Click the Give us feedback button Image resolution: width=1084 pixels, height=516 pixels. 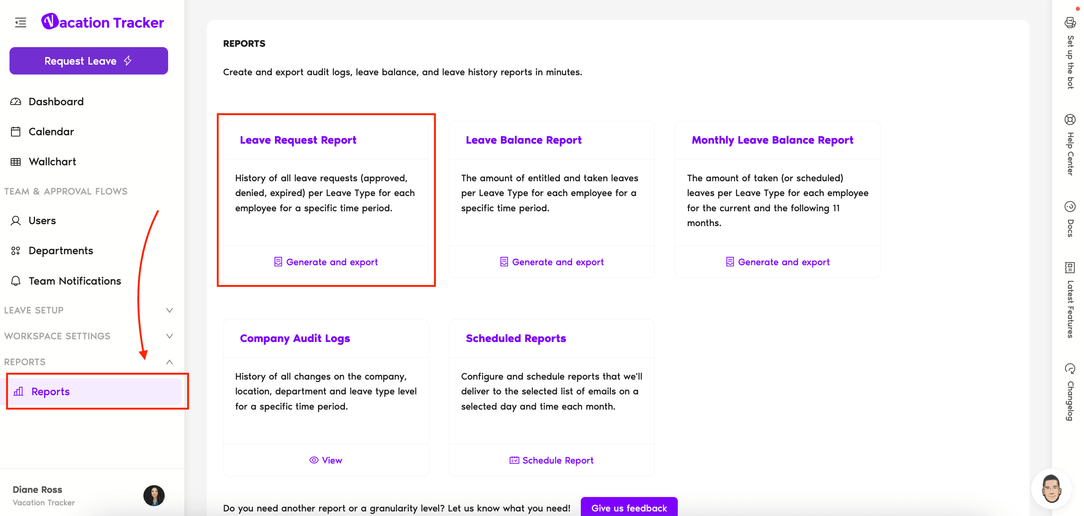[629, 508]
